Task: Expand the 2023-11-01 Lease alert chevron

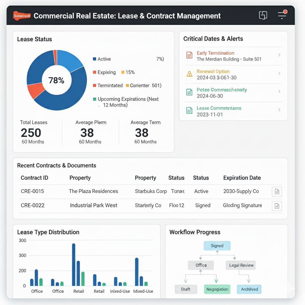Action: coord(279,110)
